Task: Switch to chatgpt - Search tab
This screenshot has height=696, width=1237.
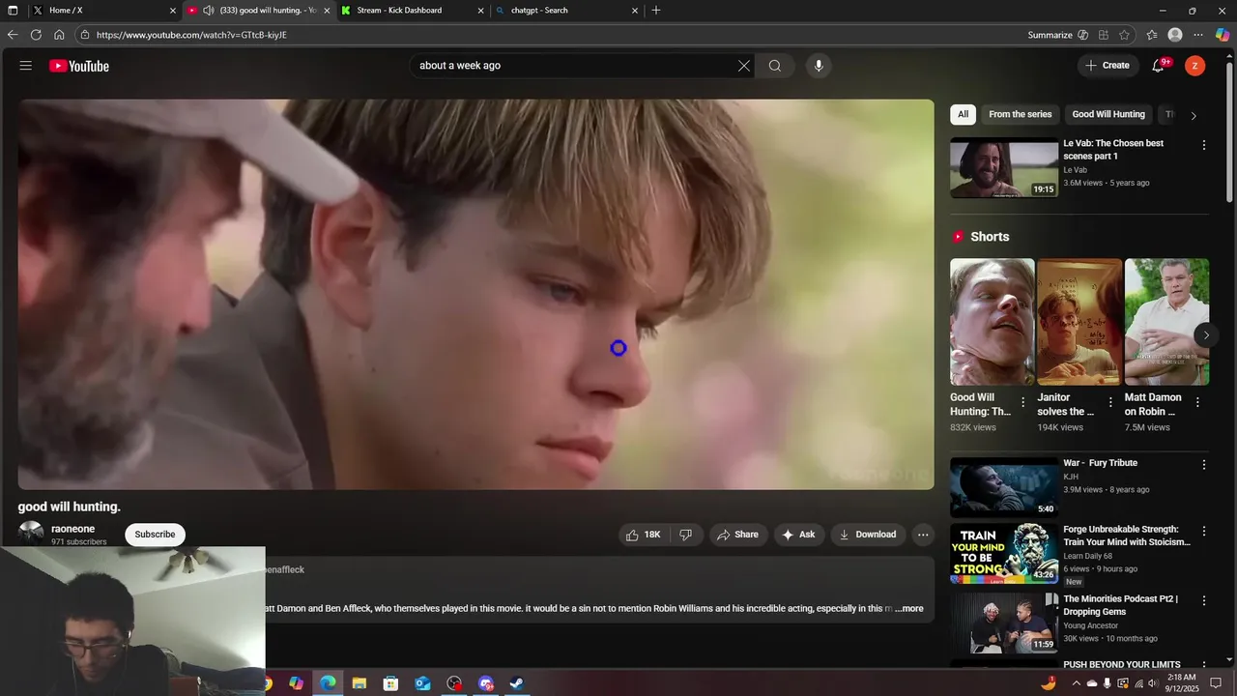Action: [567, 11]
